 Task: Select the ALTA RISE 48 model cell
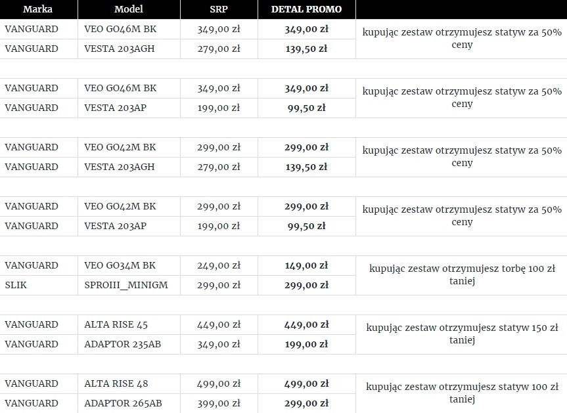click(x=129, y=383)
